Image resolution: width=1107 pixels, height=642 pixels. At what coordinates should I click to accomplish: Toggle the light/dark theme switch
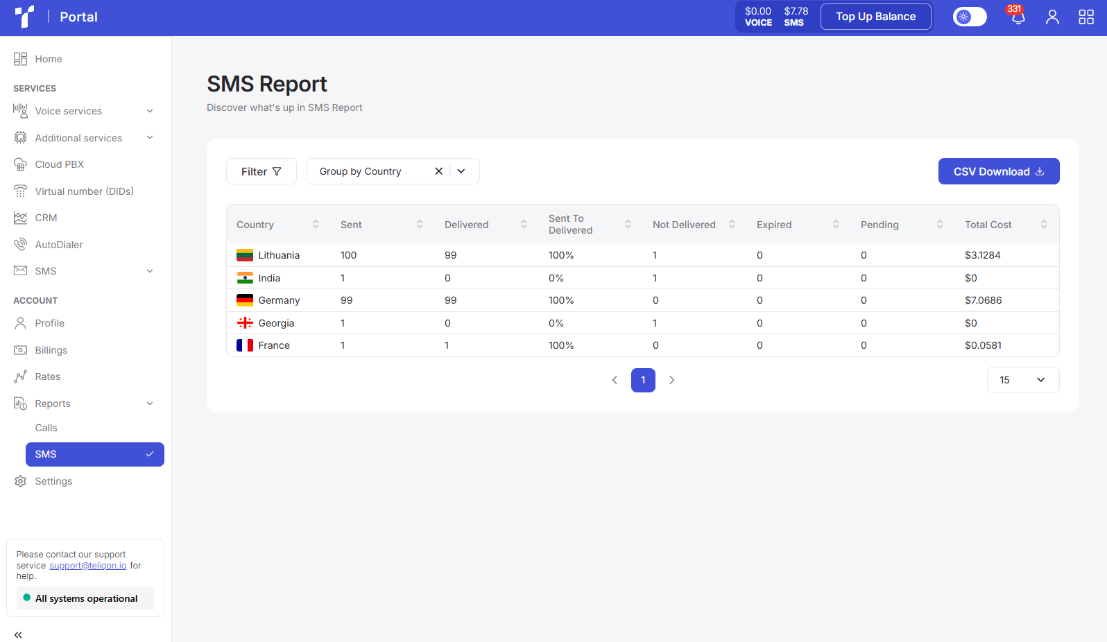[x=970, y=17]
